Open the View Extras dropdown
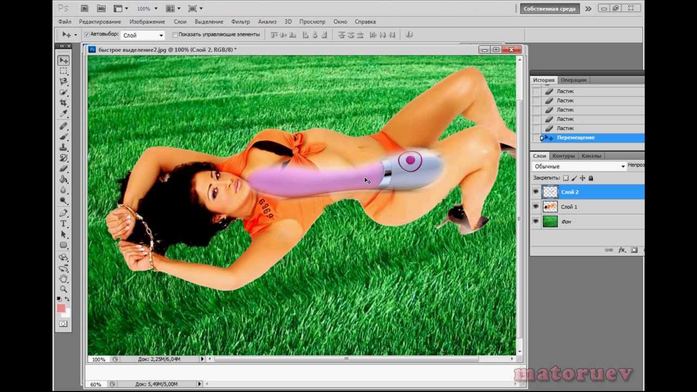The height and width of the screenshot is (392, 697). (x=121, y=9)
